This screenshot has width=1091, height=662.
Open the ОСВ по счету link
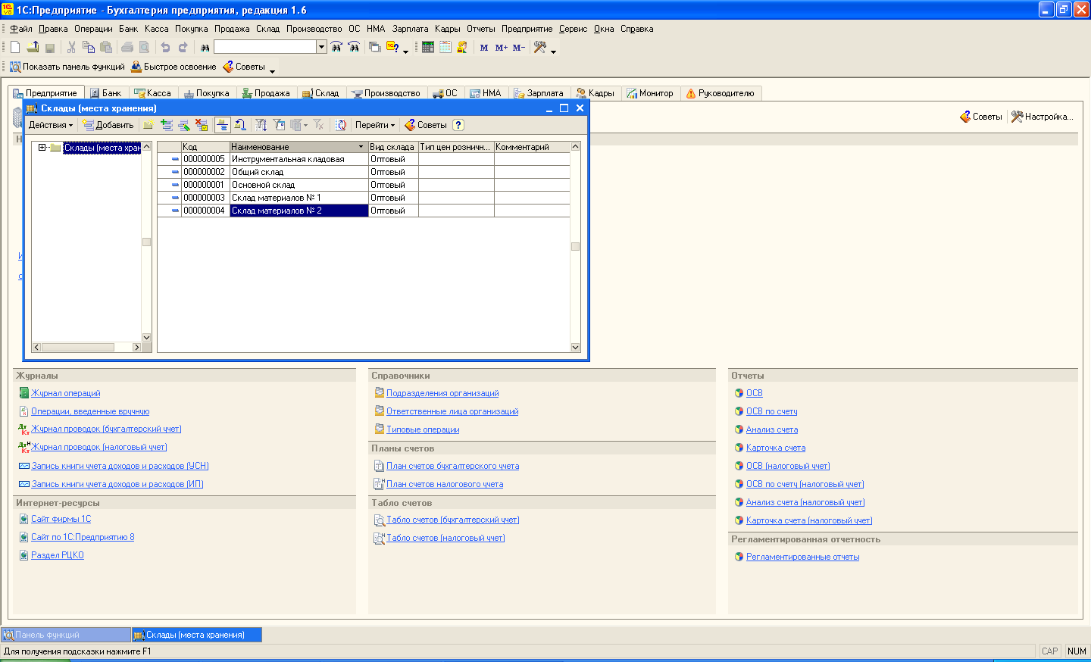(771, 411)
